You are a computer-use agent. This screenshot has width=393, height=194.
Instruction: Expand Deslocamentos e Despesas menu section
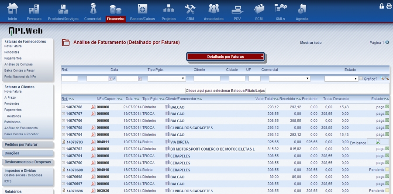[28, 162]
